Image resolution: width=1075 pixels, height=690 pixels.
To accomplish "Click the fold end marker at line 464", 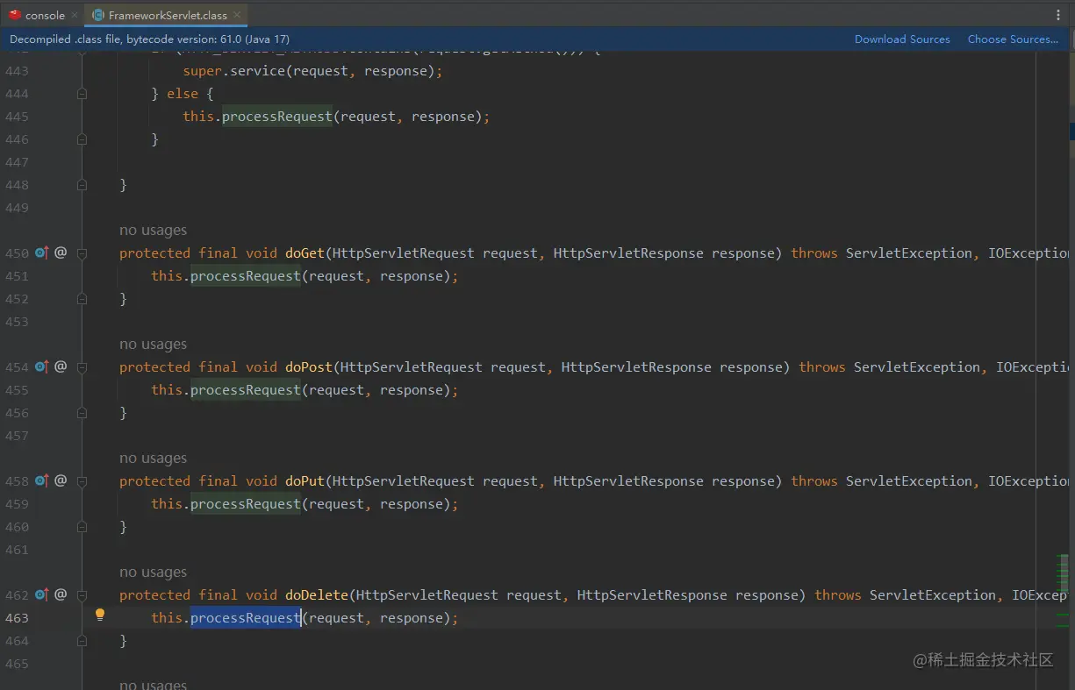I will coord(82,641).
